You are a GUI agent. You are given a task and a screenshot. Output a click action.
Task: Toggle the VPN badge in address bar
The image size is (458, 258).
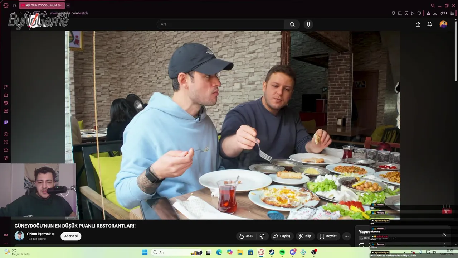36,13
